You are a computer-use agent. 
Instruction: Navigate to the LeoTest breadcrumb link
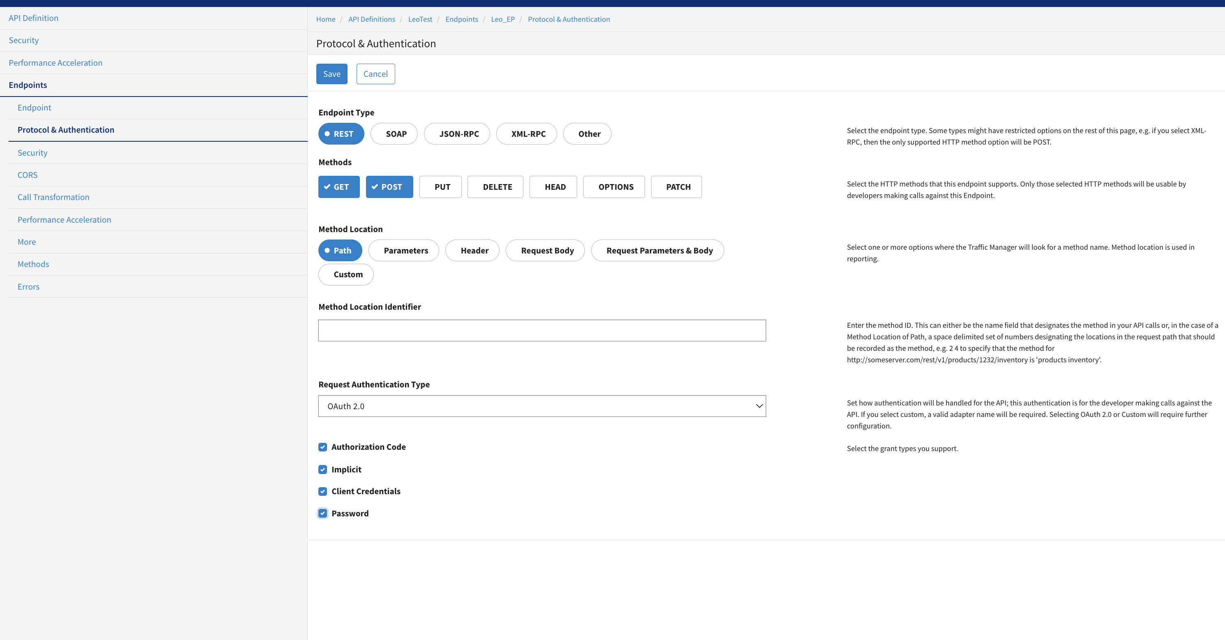pos(420,19)
